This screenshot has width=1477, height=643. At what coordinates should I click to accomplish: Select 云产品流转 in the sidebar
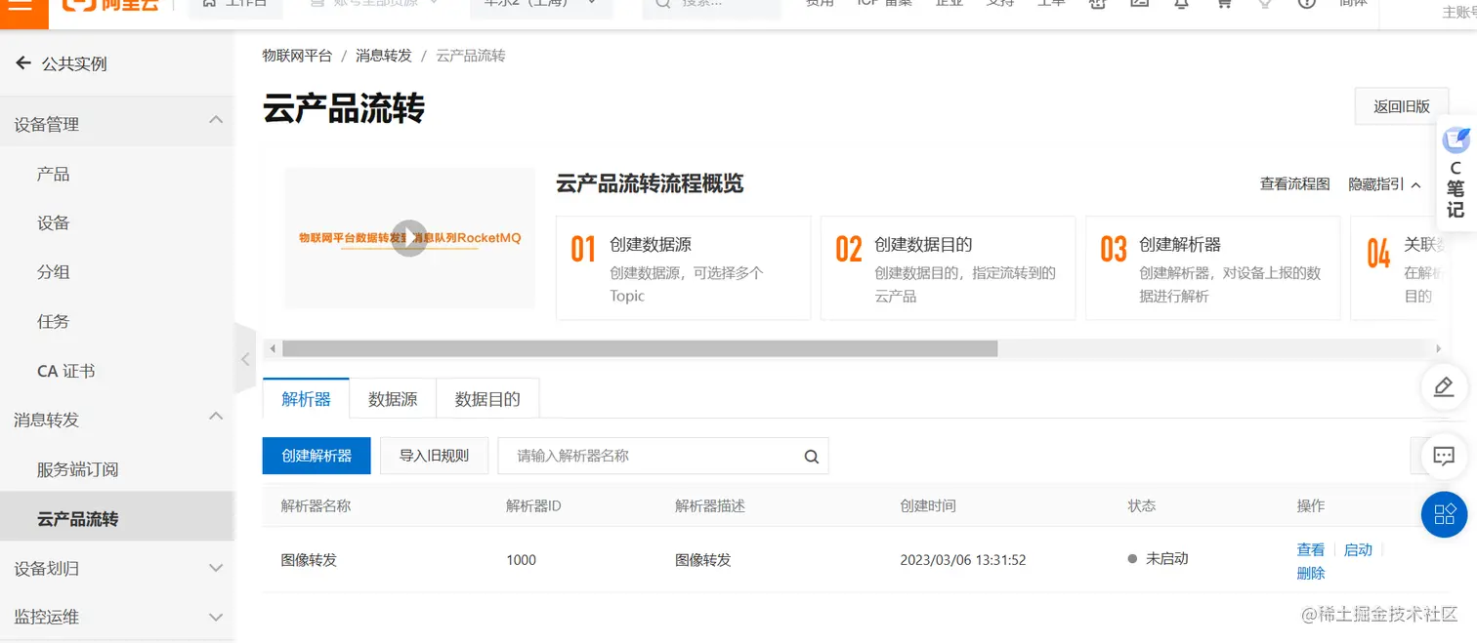117,519
